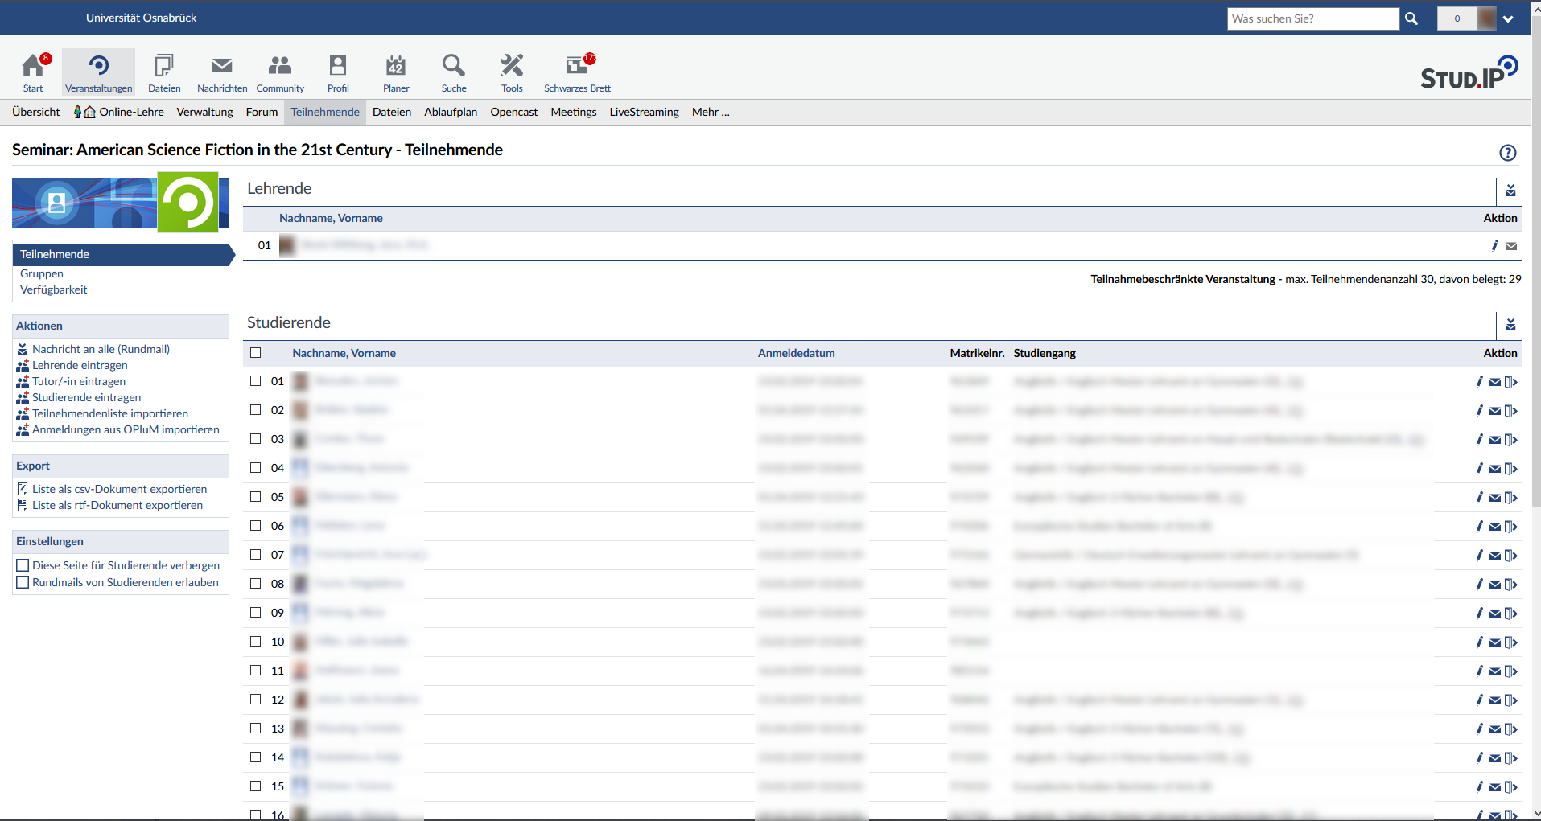Click the 'Was suchen Sie?' search field
The height and width of the screenshot is (821, 1541).
tap(1312, 18)
